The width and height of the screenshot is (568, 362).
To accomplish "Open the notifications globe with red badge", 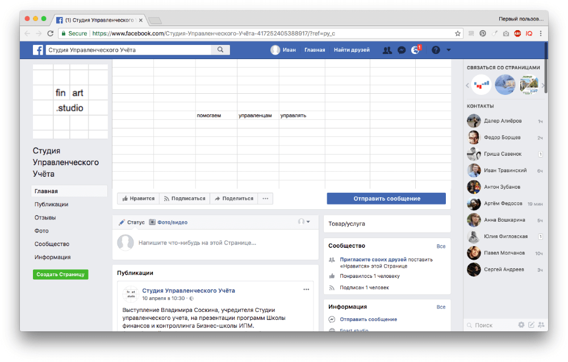I will point(416,50).
